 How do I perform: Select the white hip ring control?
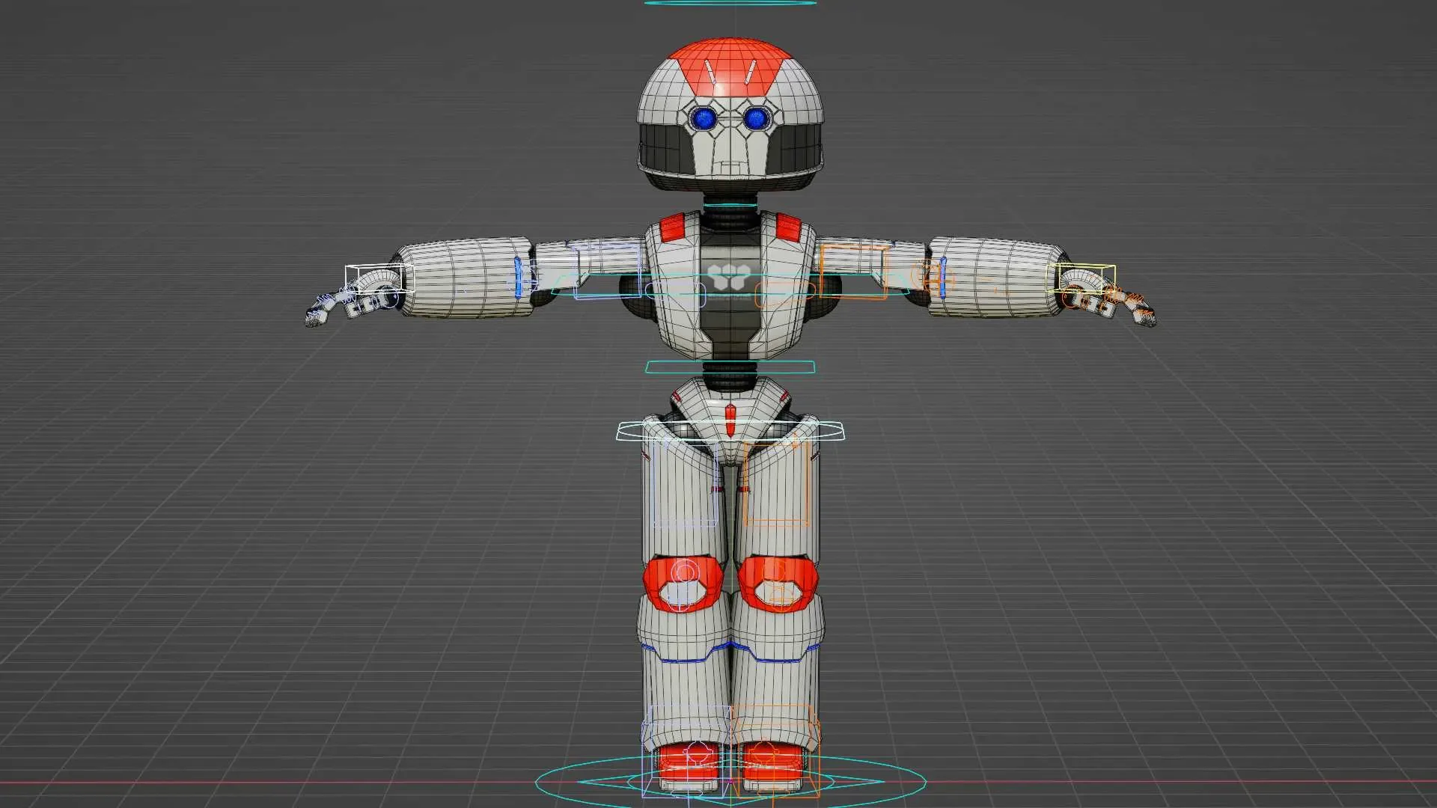pyautogui.click(x=730, y=431)
